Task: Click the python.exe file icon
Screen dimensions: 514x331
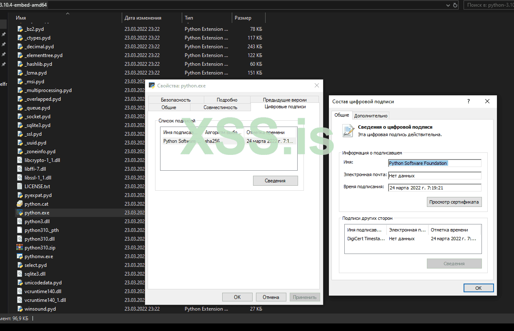Action: [20, 213]
